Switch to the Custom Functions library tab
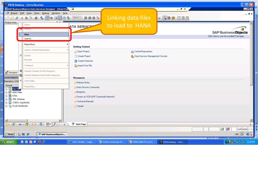This screenshot has width=258, height=193. tap(56, 124)
